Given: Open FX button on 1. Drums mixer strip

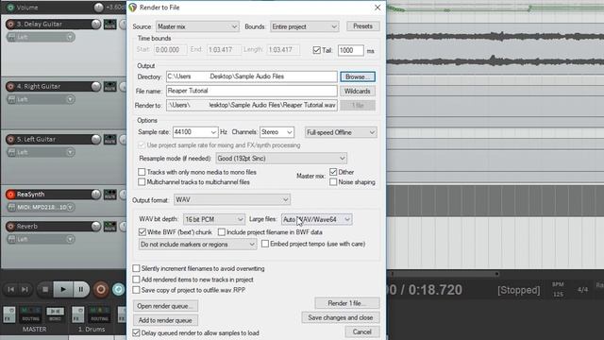Looking at the screenshot, I should [x=77, y=314].
